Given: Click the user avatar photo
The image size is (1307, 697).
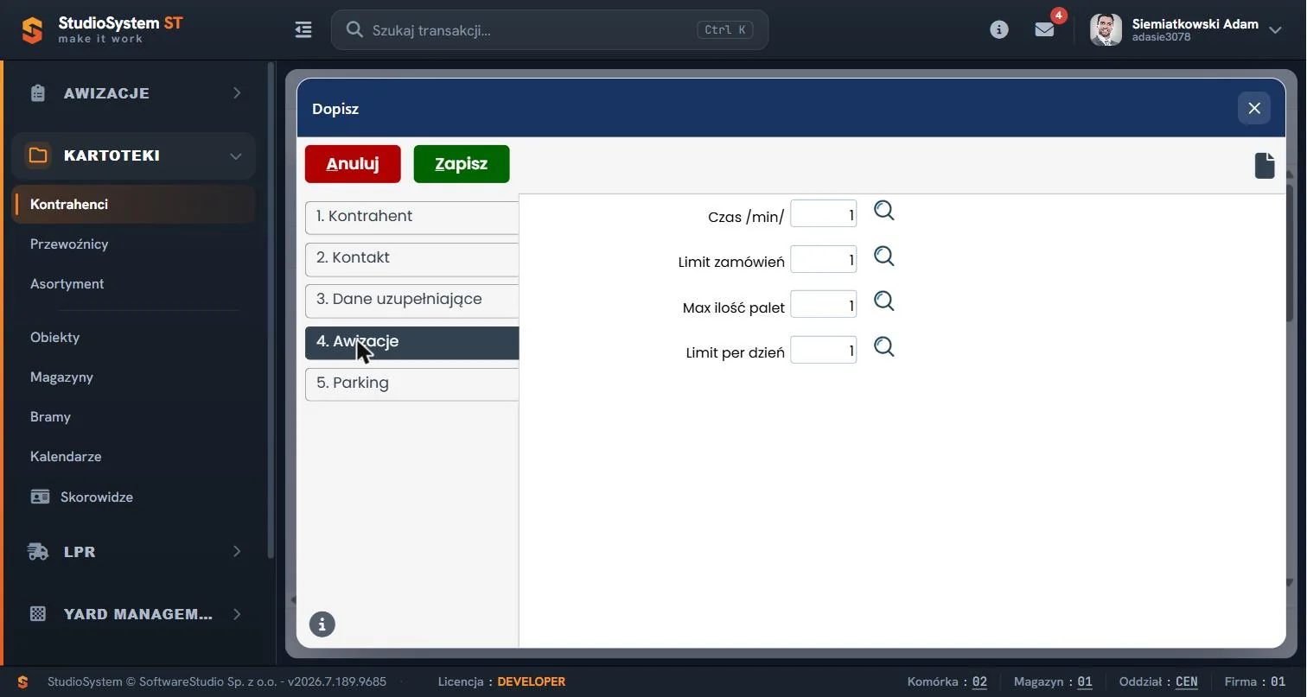Looking at the screenshot, I should coord(1106,29).
